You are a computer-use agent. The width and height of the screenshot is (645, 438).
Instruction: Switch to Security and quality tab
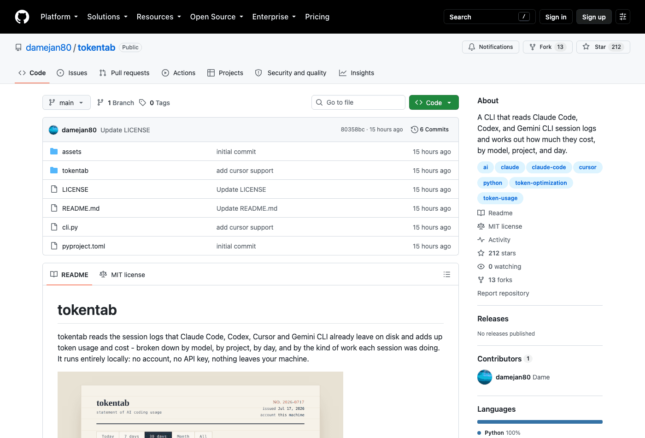(291, 73)
